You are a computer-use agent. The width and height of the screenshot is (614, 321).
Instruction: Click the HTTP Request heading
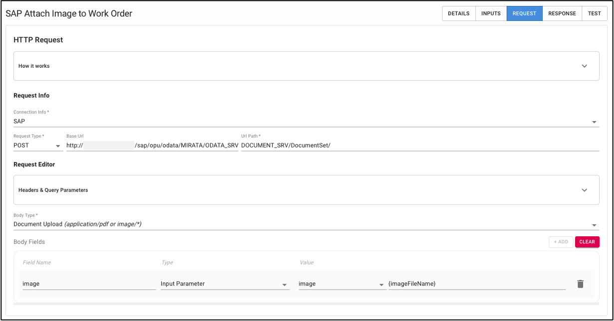point(38,40)
